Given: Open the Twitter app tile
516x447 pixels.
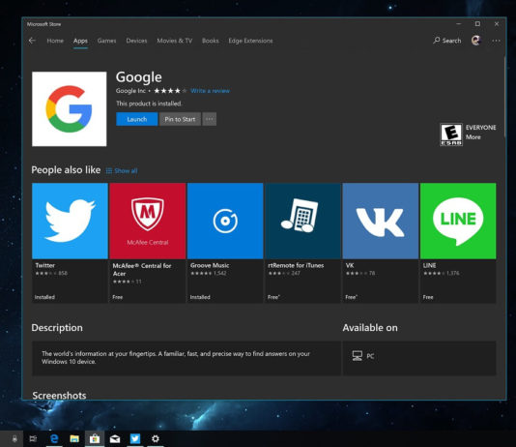Looking at the screenshot, I should pos(70,243).
